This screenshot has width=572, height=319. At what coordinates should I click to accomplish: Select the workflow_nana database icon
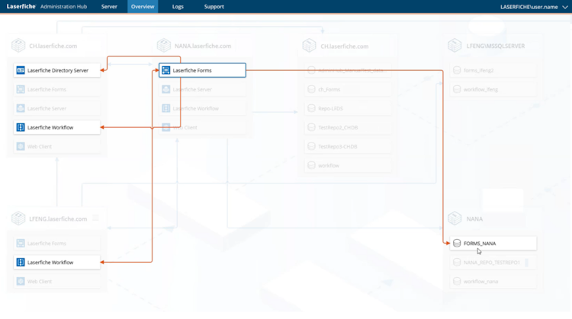click(457, 281)
